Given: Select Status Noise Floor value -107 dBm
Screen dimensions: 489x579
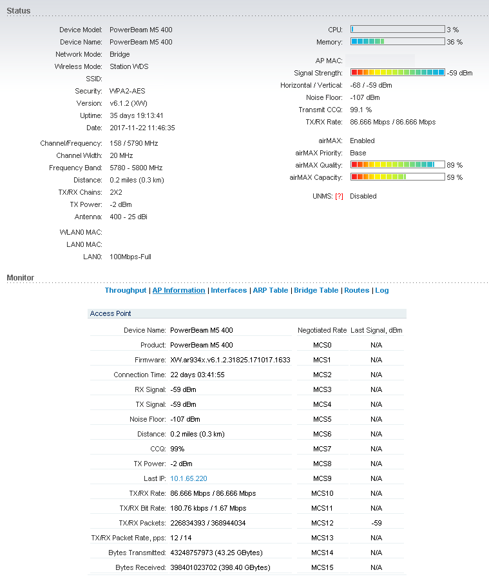Looking at the screenshot, I should [x=365, y=97].
